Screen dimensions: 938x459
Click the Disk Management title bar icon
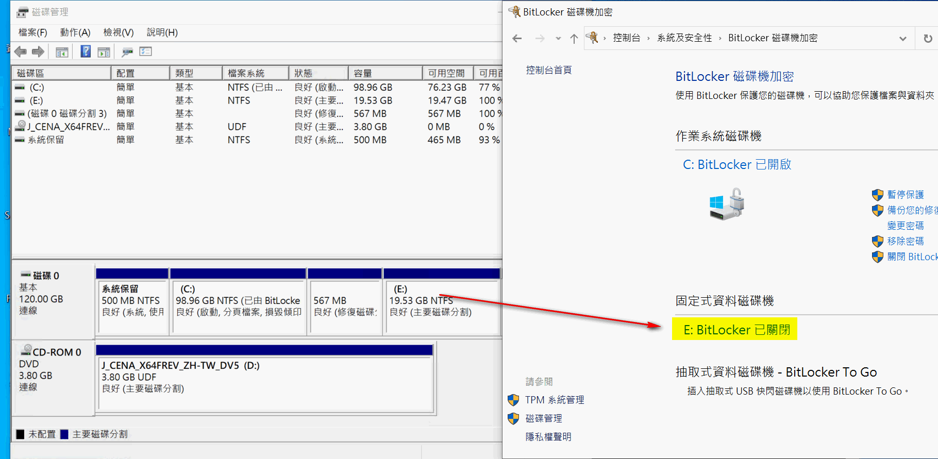[22, 12]
